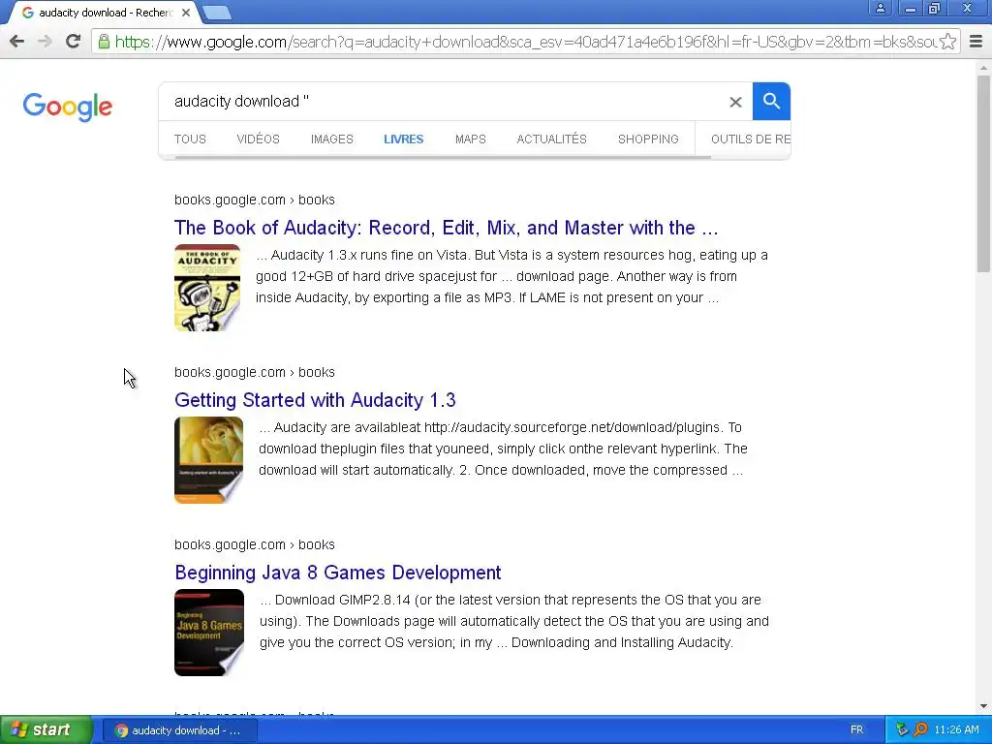Close the audacity download browser tab

(186, 13)
